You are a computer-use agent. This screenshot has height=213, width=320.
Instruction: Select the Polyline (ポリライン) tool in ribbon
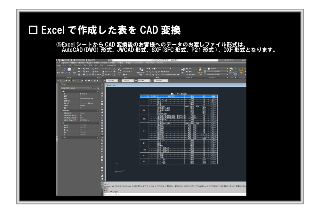pos(64,71)
